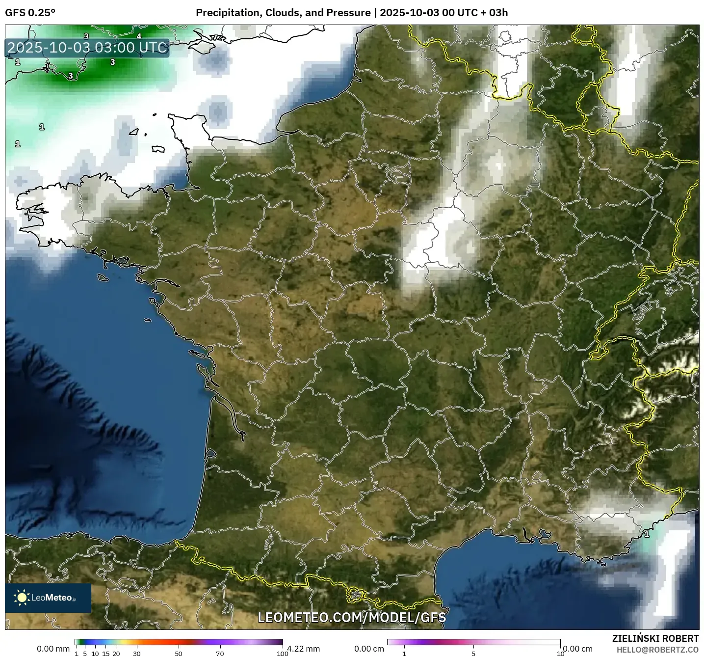Open the LEOMETEO.COM/MODEL/GFS link

pos(352,617)
